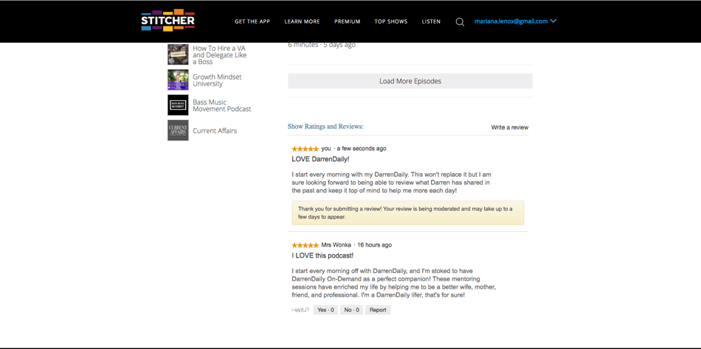Screen dimensions: 701x349
Task: Open How To Hire a VA thumbnail
Action: point(178,54)
